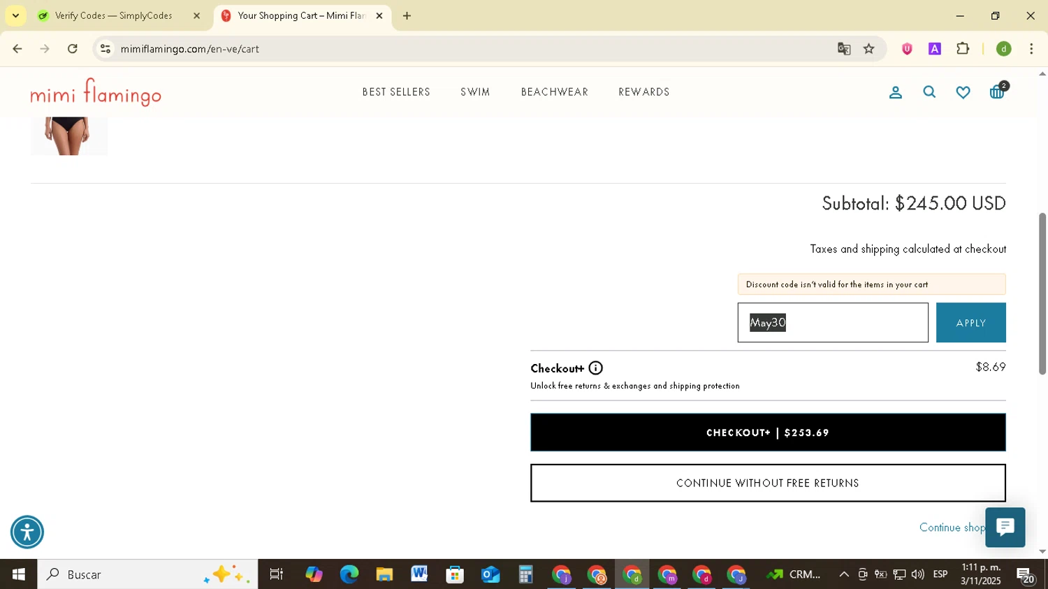
Task: Click the purple shield extension icon
Action: (x=907, y=49)
